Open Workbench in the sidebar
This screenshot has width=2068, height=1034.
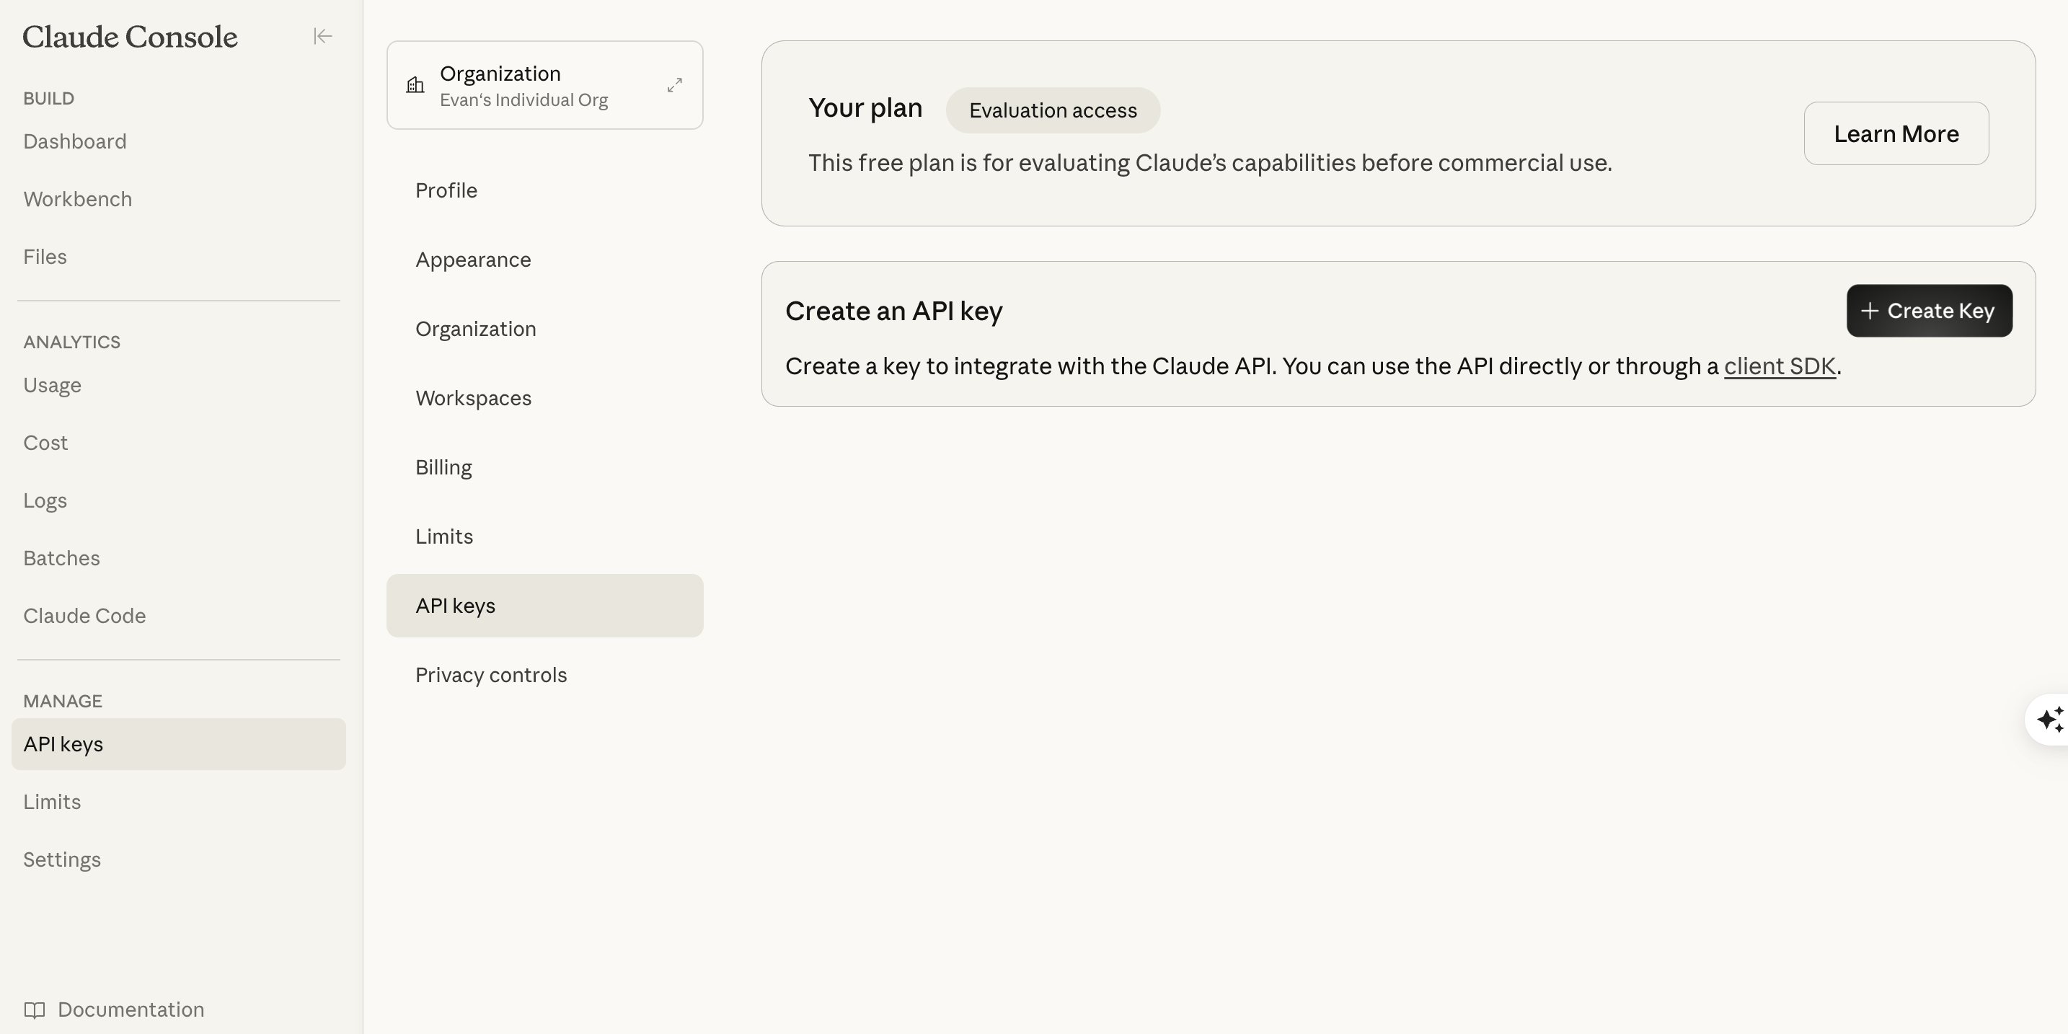[x=78, y=199]
